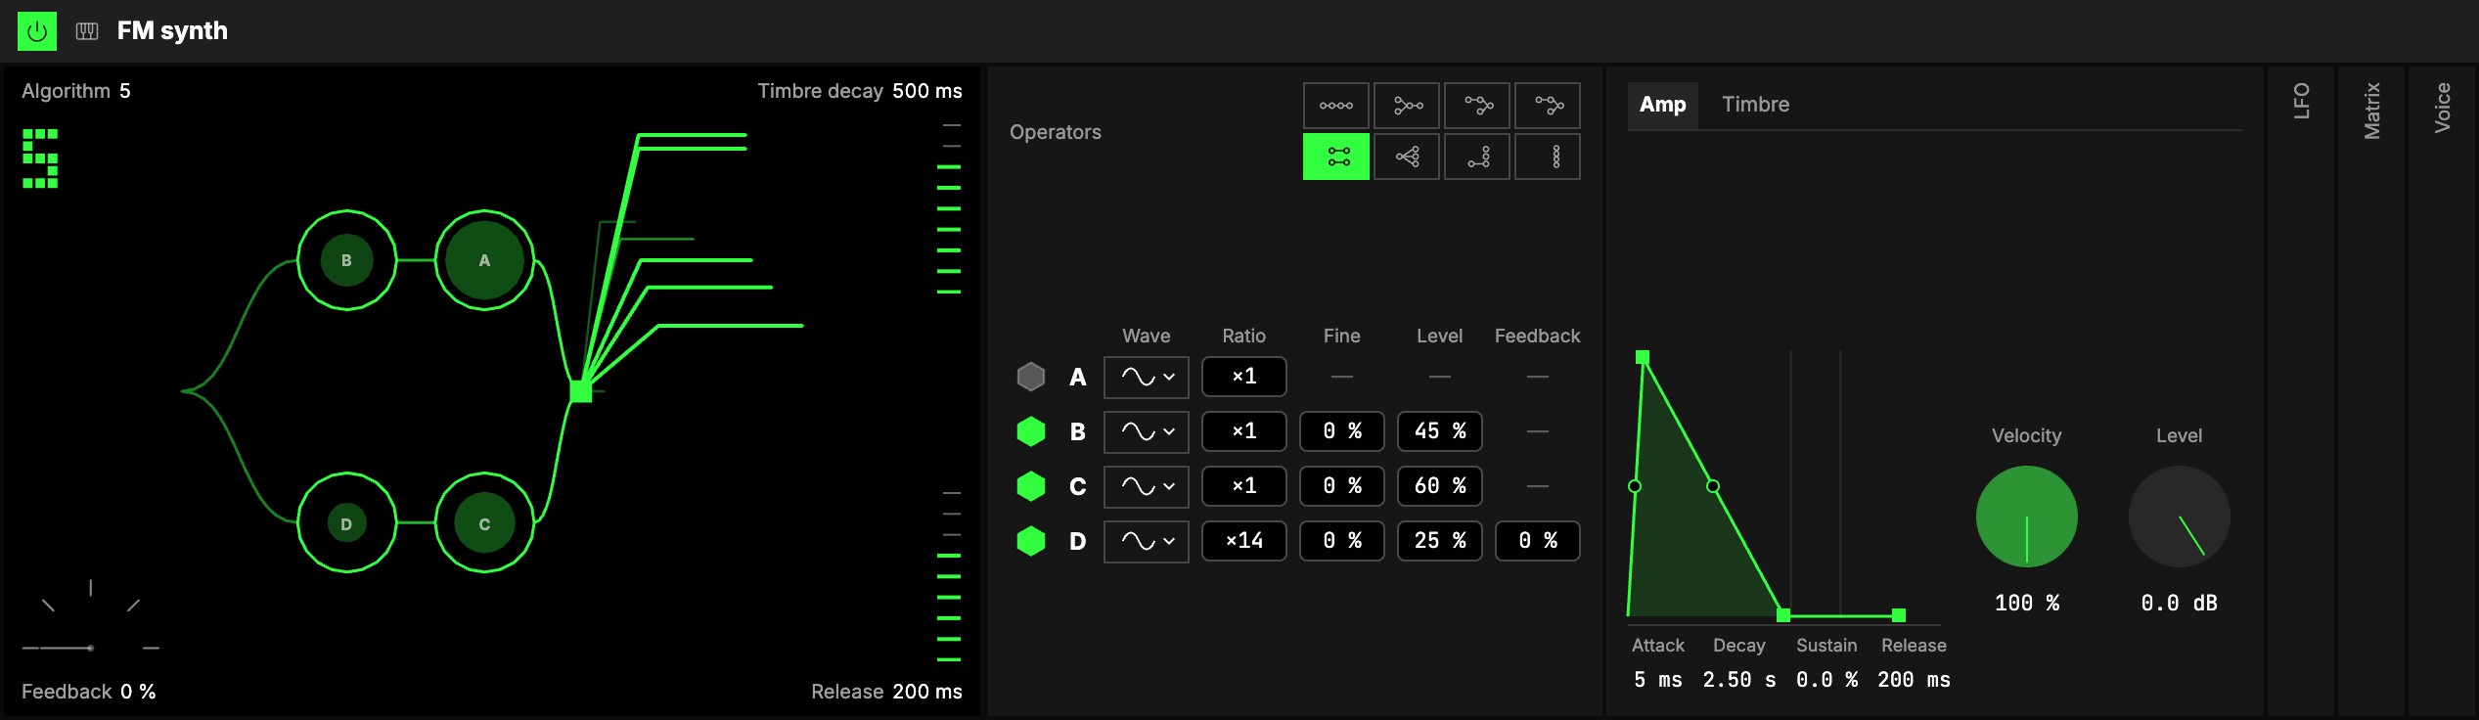The image size is (2479, 720).
Task: Disable operator C with its hexagon toggle
Action: [x=1031, y=486]
